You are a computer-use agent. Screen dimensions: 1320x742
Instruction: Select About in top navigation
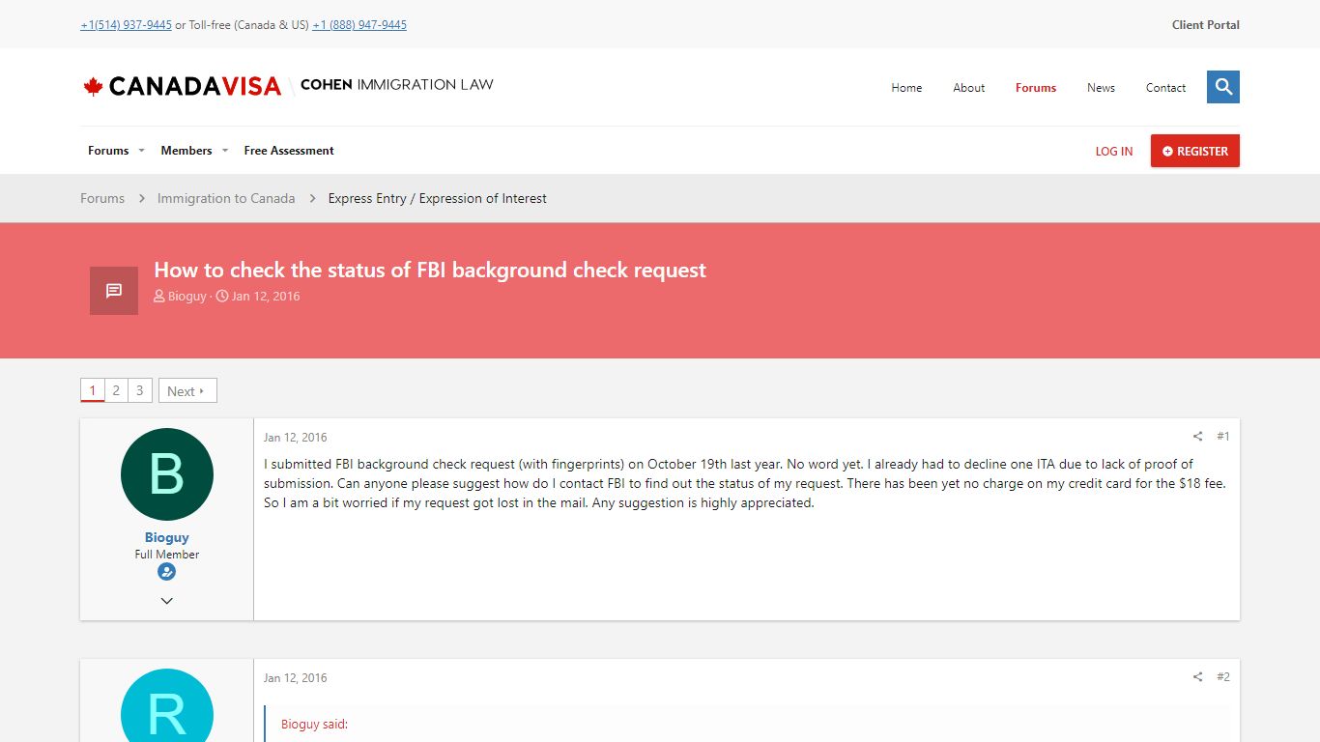click(x=969, y=88)
